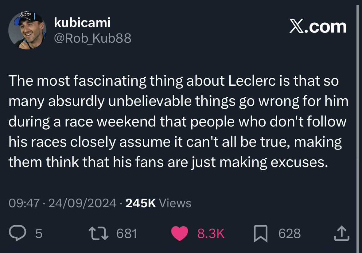Unlike the tweet via the pink heart
Viewport: 362px width, 253px height.
point(180,233)
